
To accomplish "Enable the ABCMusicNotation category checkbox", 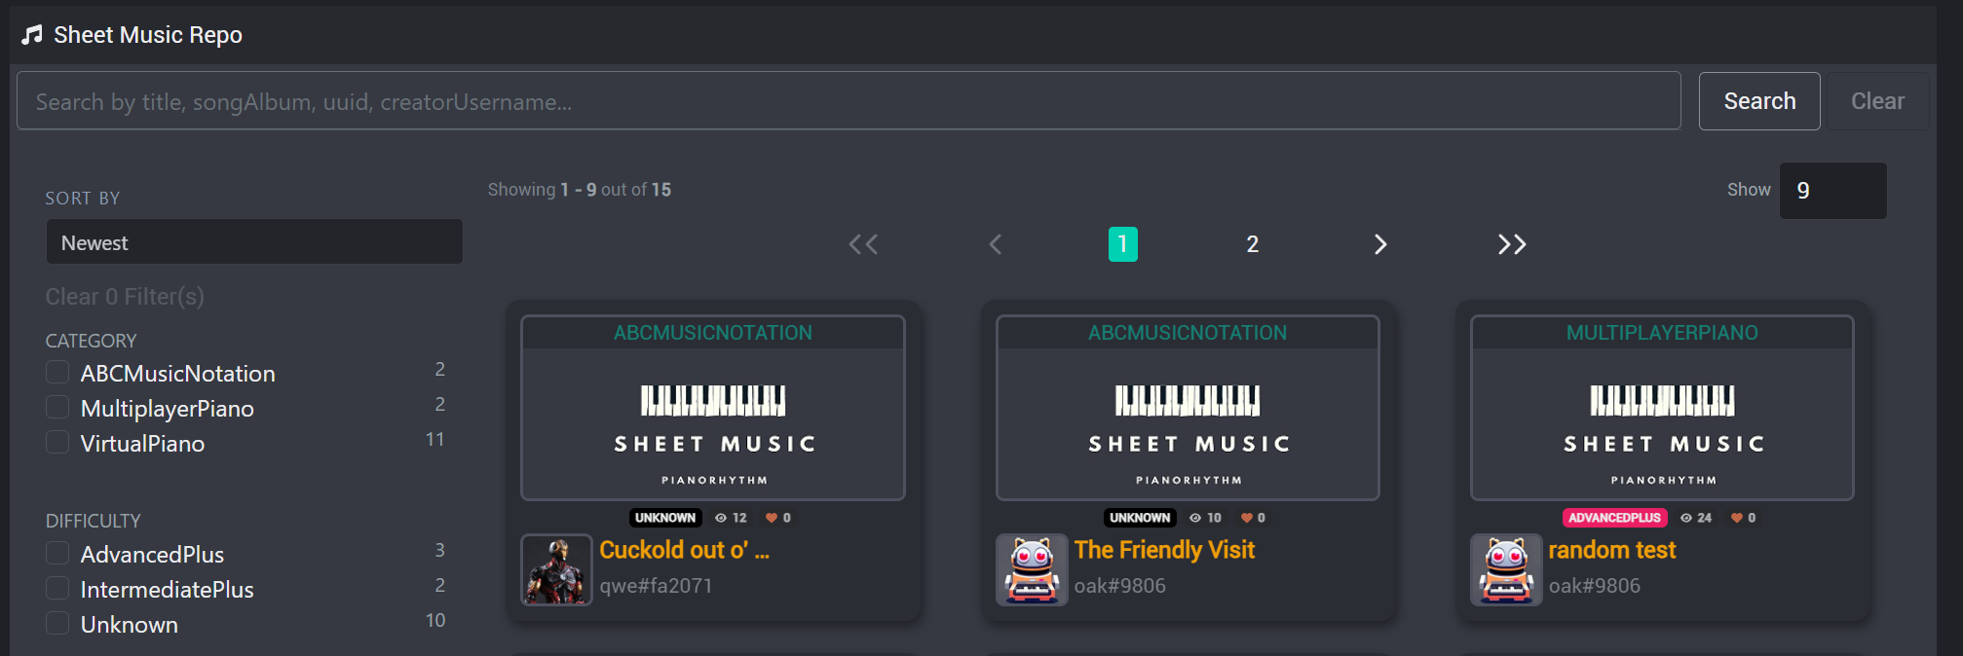I will 57,372.
